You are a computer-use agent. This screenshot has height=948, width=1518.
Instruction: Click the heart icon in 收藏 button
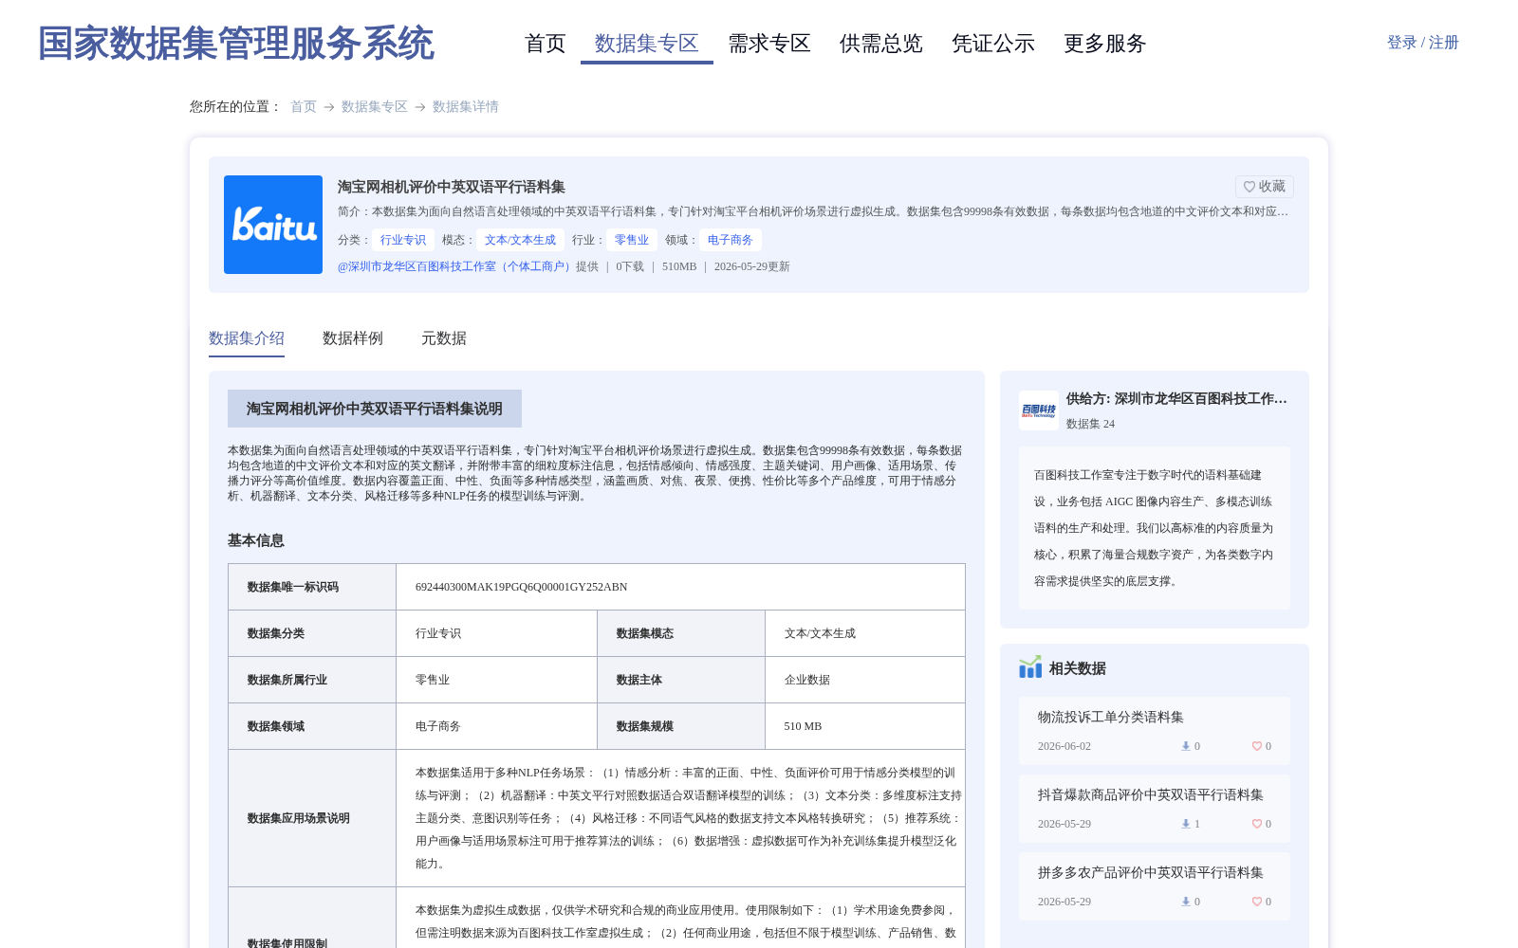point(1250,187)
